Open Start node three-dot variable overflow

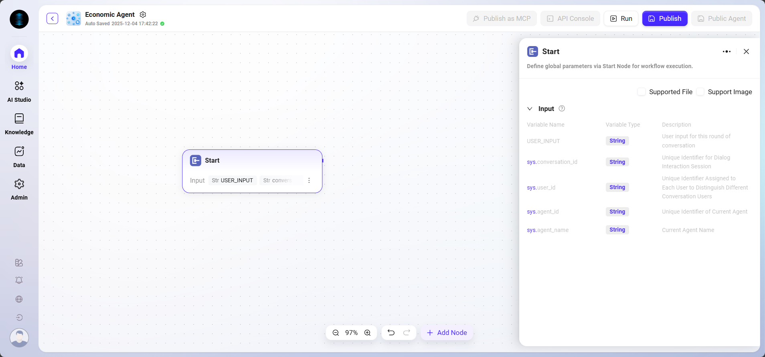pos(309,180)
